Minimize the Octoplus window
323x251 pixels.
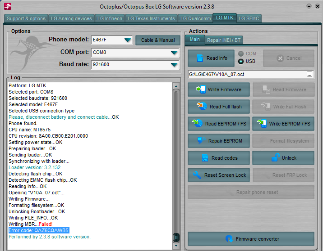(309, 6)
